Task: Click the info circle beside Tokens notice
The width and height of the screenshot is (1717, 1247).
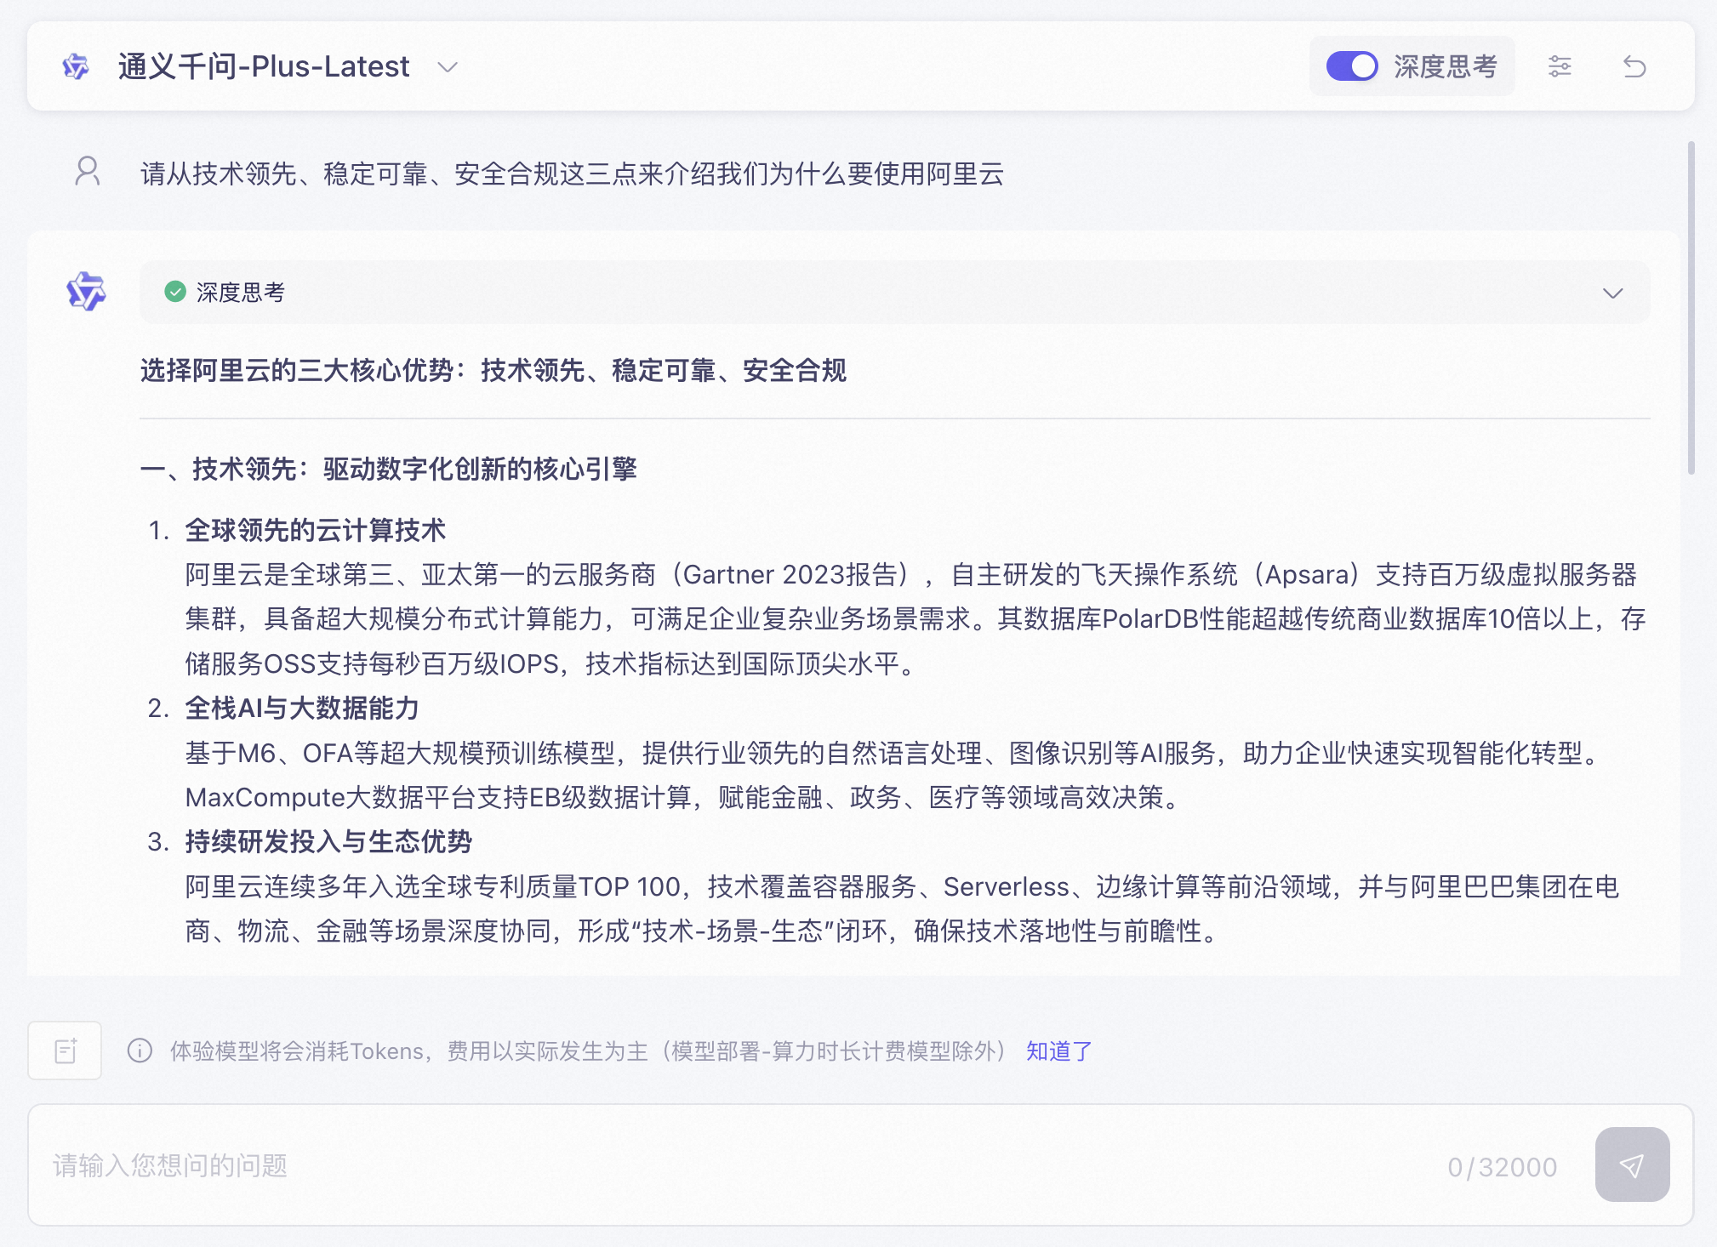Action: [x=140, y=1051]
